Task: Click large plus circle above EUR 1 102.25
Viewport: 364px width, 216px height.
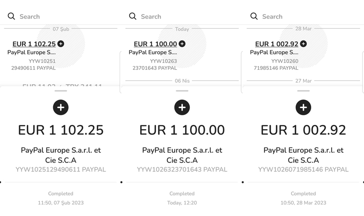Action: [61, 108]
